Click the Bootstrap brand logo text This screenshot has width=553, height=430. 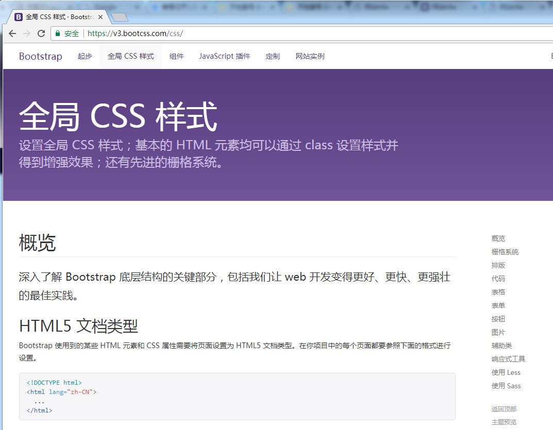(40, 56)
